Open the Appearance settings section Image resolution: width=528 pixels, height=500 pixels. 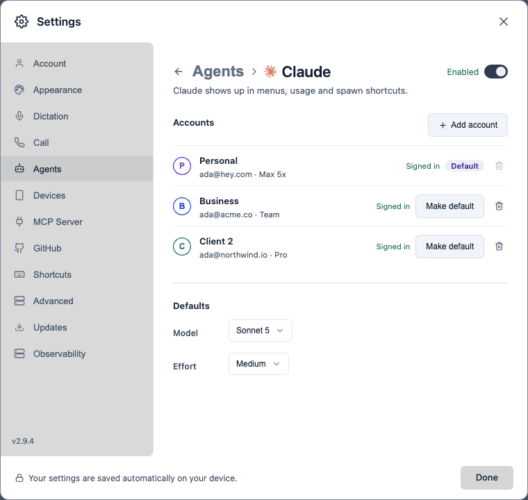(x=77, y=90)
